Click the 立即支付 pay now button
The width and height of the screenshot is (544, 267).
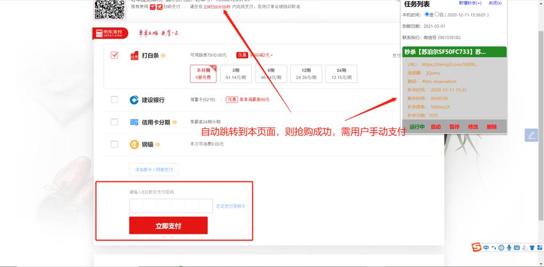click(168, 225)
